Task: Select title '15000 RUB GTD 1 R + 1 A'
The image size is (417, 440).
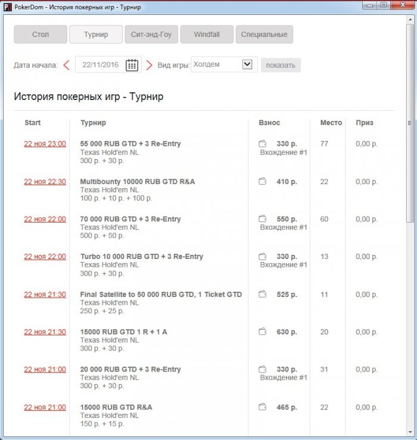Action: point(123,332)
